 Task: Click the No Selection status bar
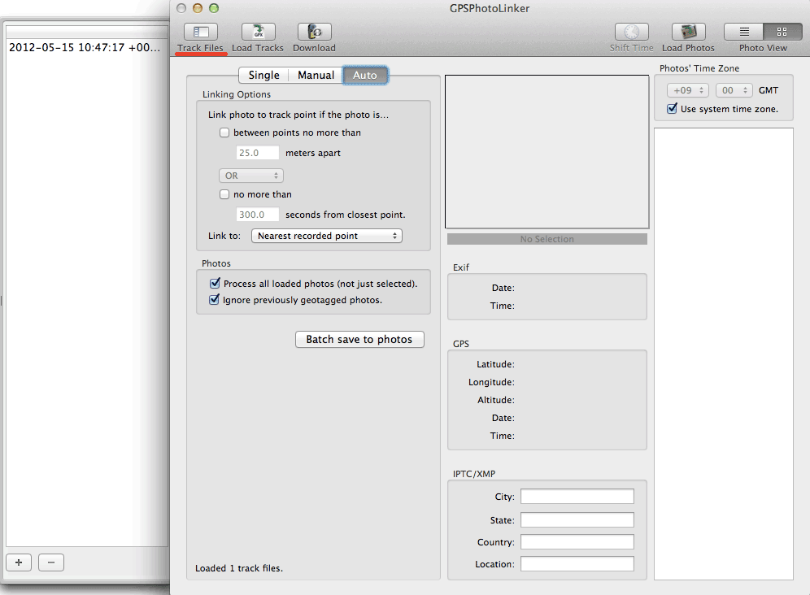(547, 239)
